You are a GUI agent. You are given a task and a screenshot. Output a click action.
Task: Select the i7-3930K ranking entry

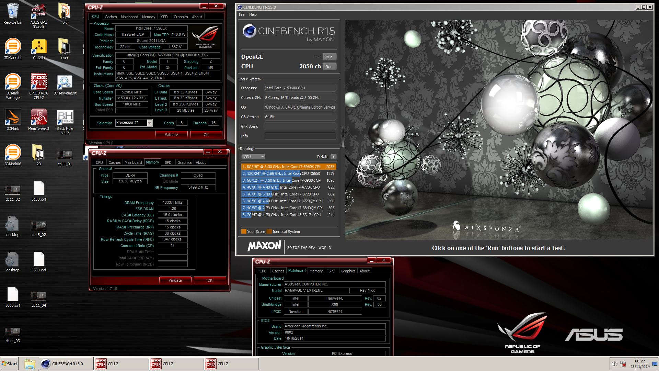tap(288, 180)
